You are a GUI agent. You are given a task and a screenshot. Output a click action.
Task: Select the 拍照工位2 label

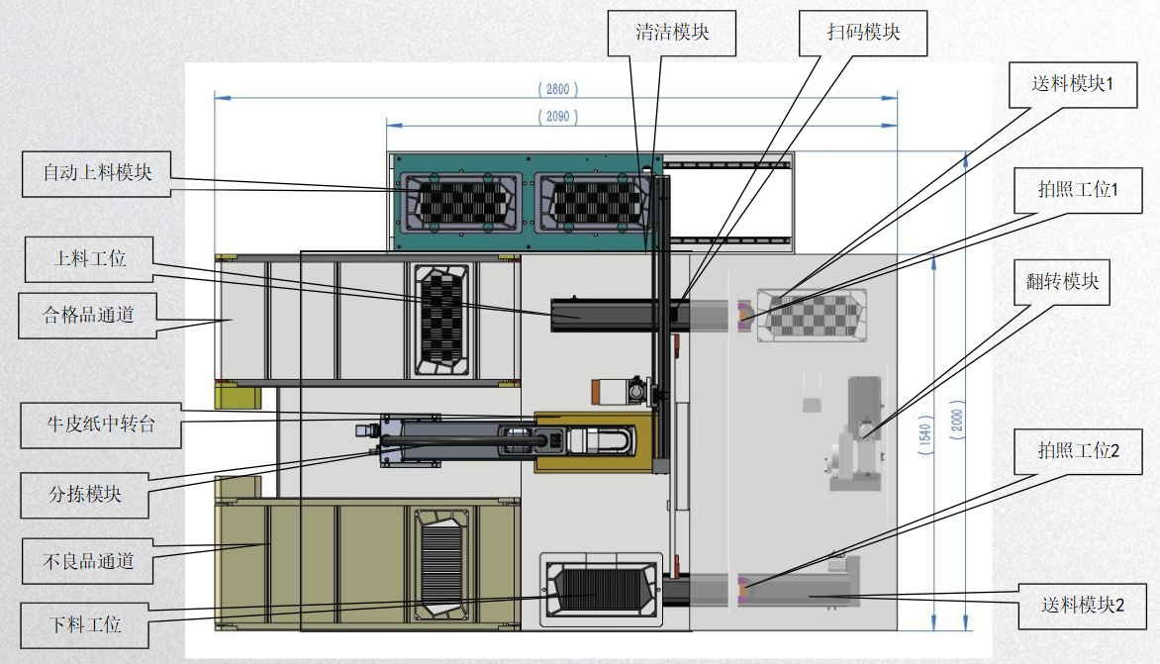pyautogui.click(x=1079, y=451)
